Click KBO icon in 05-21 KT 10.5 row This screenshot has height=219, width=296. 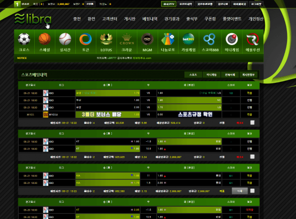pyautogui.click(x=46, y=149)
